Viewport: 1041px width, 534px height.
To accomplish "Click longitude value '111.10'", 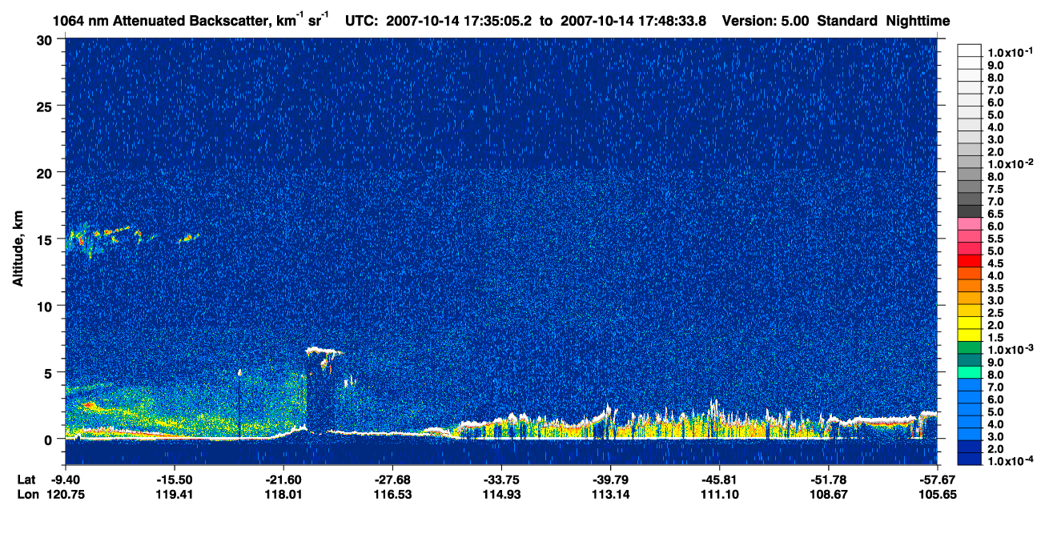I will point(719,494).
